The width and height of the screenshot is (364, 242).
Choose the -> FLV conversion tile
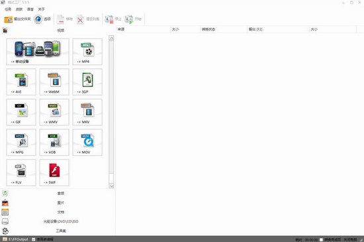[21, 172]
